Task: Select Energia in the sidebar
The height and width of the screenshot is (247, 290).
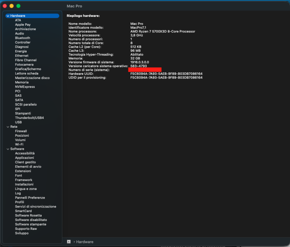Action: [21, 51]
